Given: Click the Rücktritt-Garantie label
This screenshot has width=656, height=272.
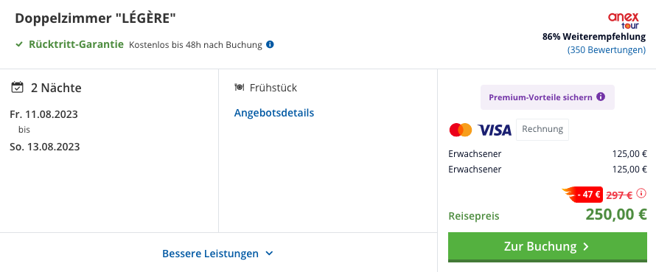Looking at the screenshot, I should click(76, 44).
